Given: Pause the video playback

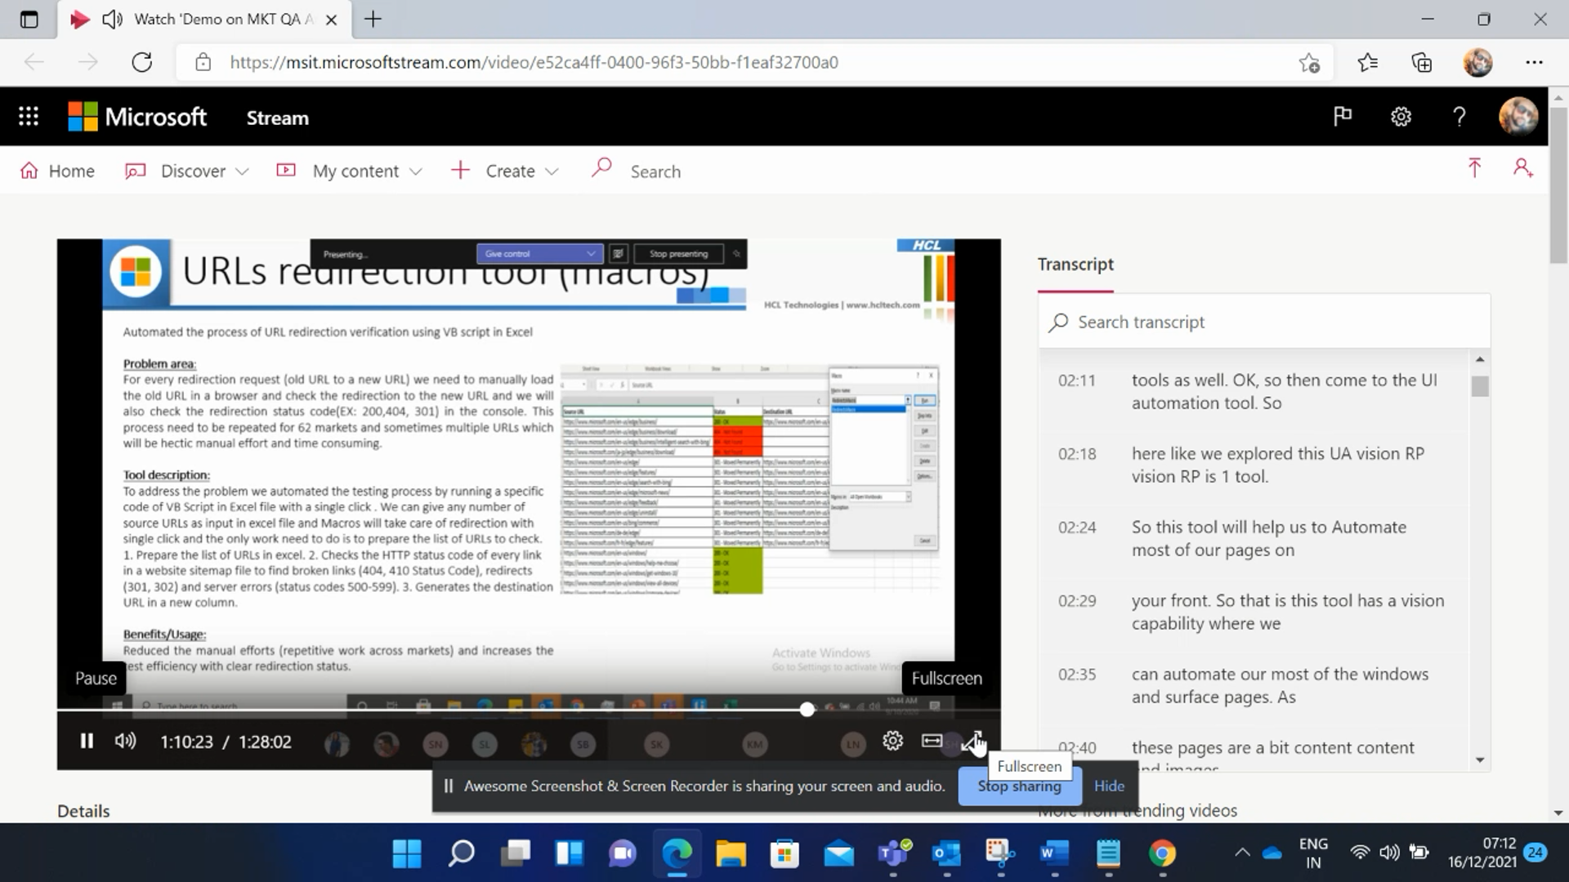Looking at the screenshot, I should 87,741.
